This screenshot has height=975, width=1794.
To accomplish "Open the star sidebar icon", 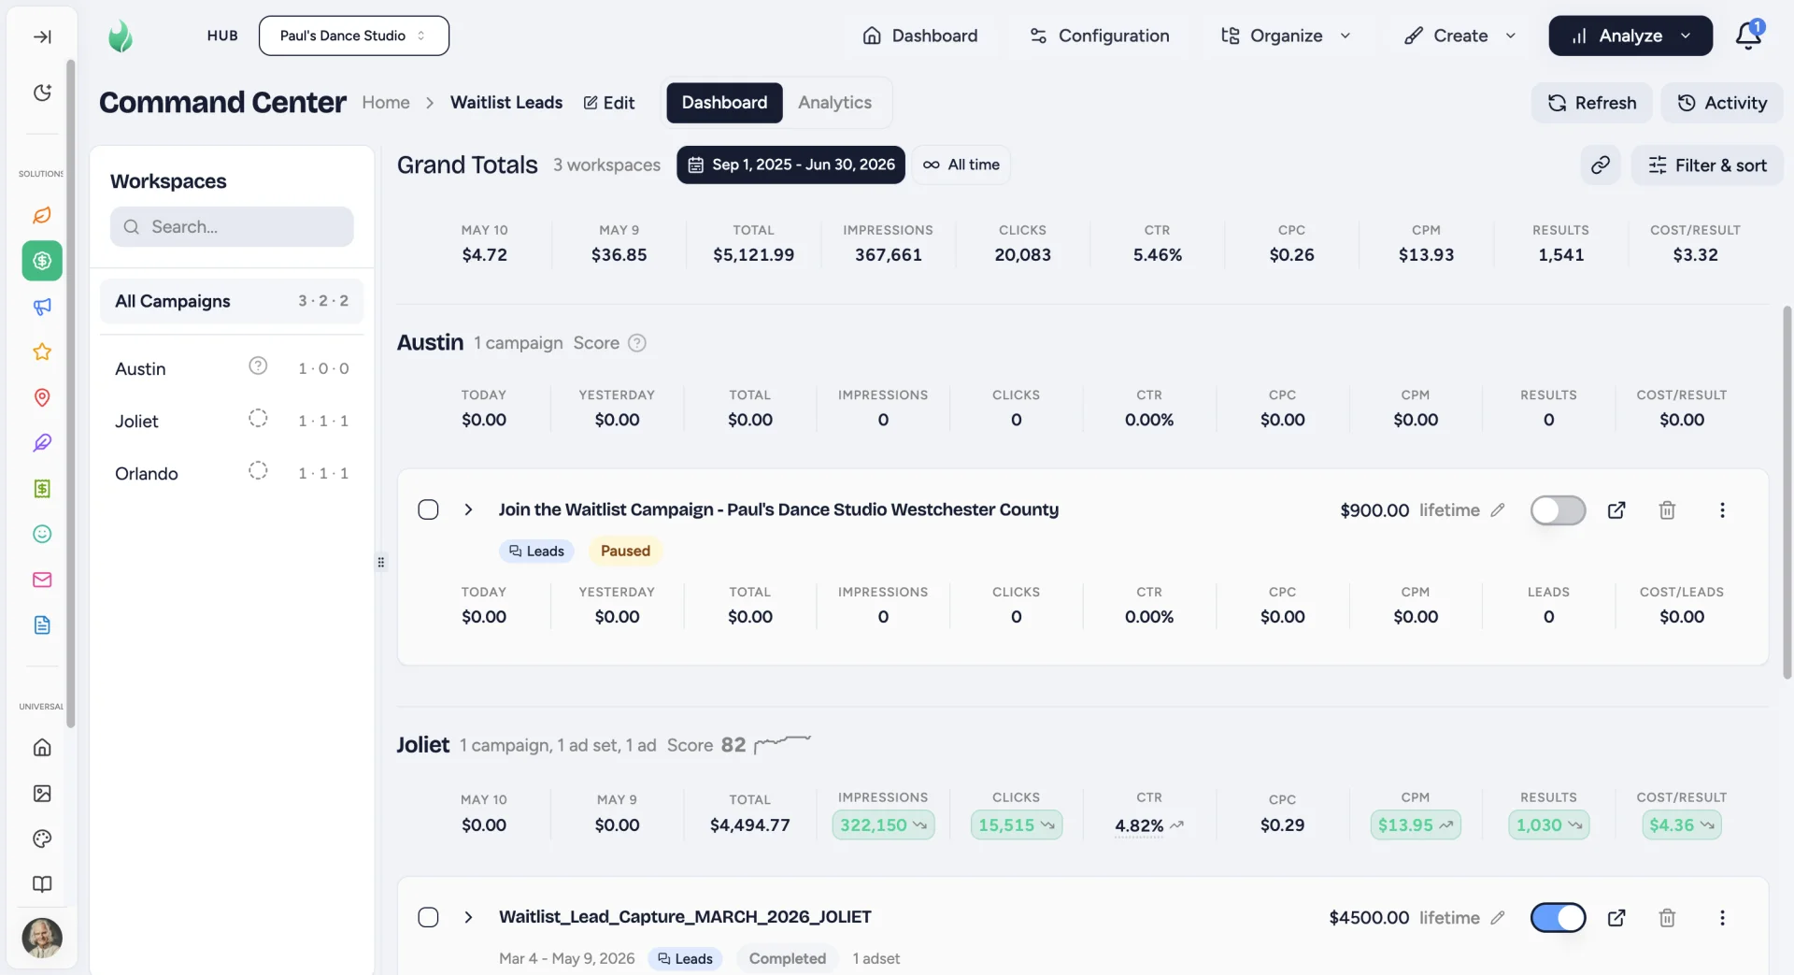I will [x=42, y=352].
